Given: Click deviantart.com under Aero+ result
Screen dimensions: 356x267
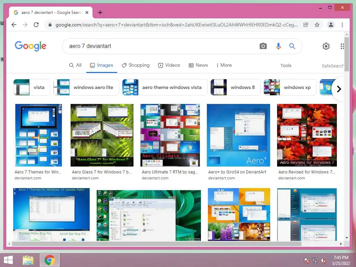Looking at the screenshot, I should point(221,178).
